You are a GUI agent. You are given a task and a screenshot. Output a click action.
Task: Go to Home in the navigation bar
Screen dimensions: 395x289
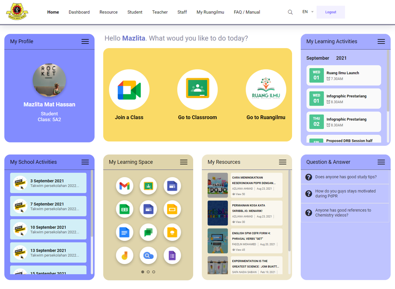(x=53, y=12)
